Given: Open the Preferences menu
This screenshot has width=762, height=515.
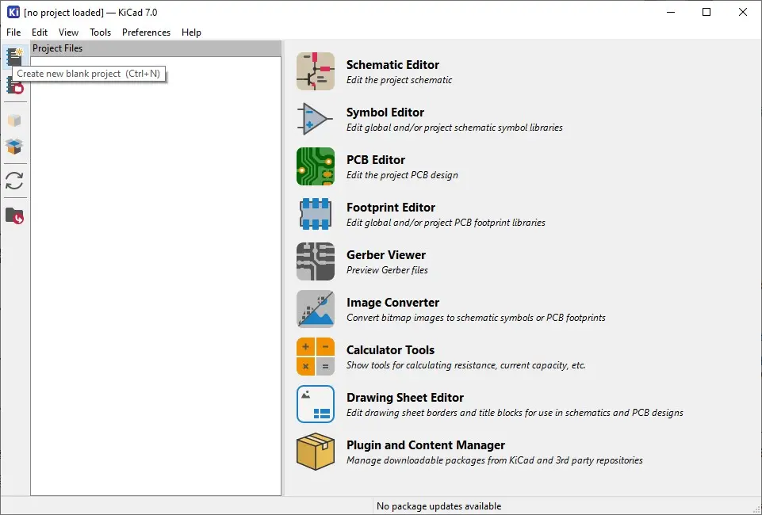Looking at the screenshot, I should [146, 32].
